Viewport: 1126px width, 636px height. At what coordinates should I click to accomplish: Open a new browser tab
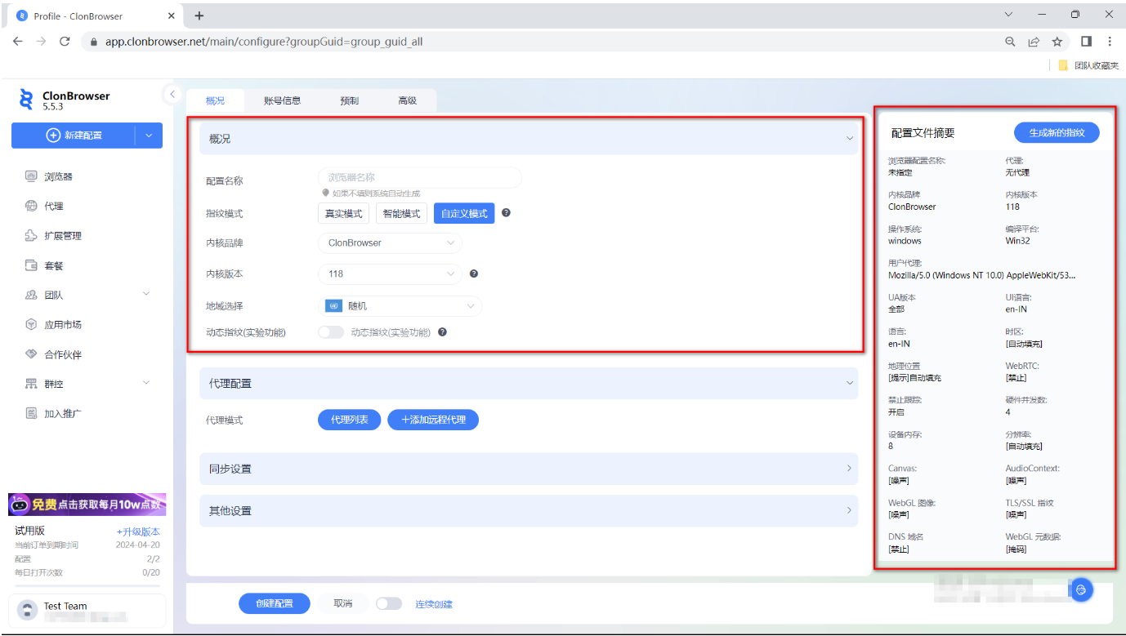(x=199, y=16)
